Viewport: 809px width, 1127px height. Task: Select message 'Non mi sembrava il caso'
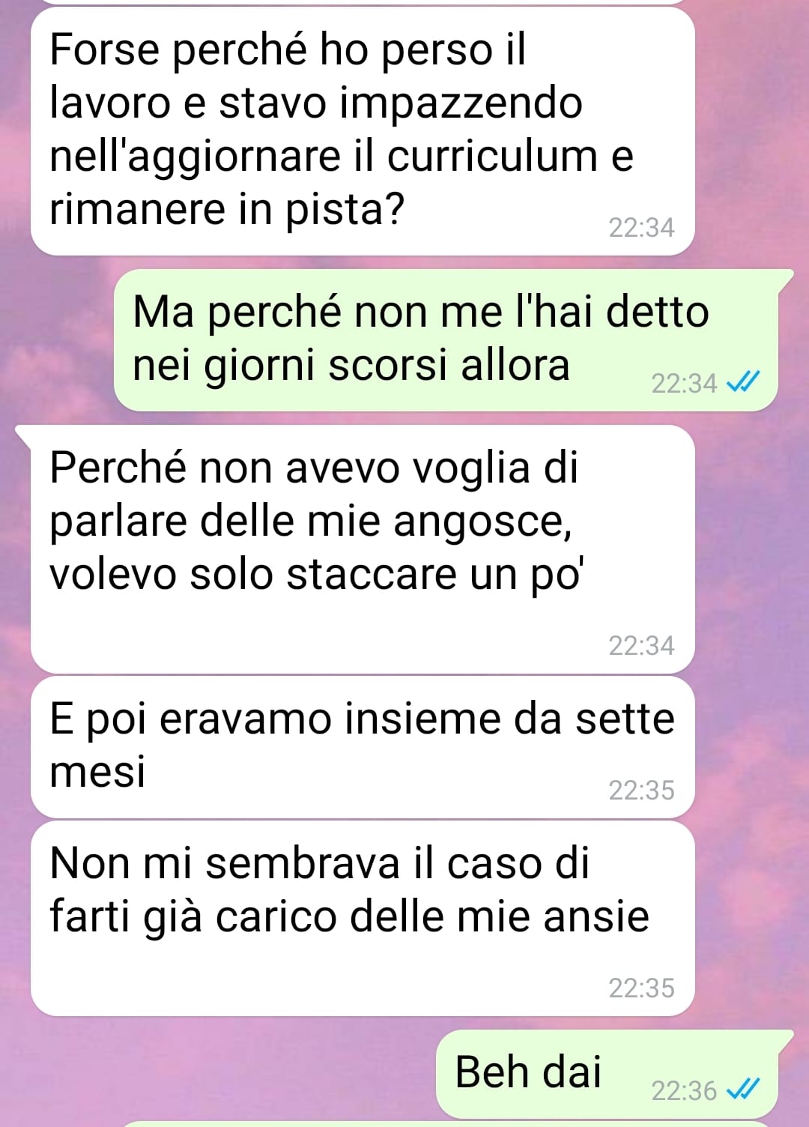point(363,919)
